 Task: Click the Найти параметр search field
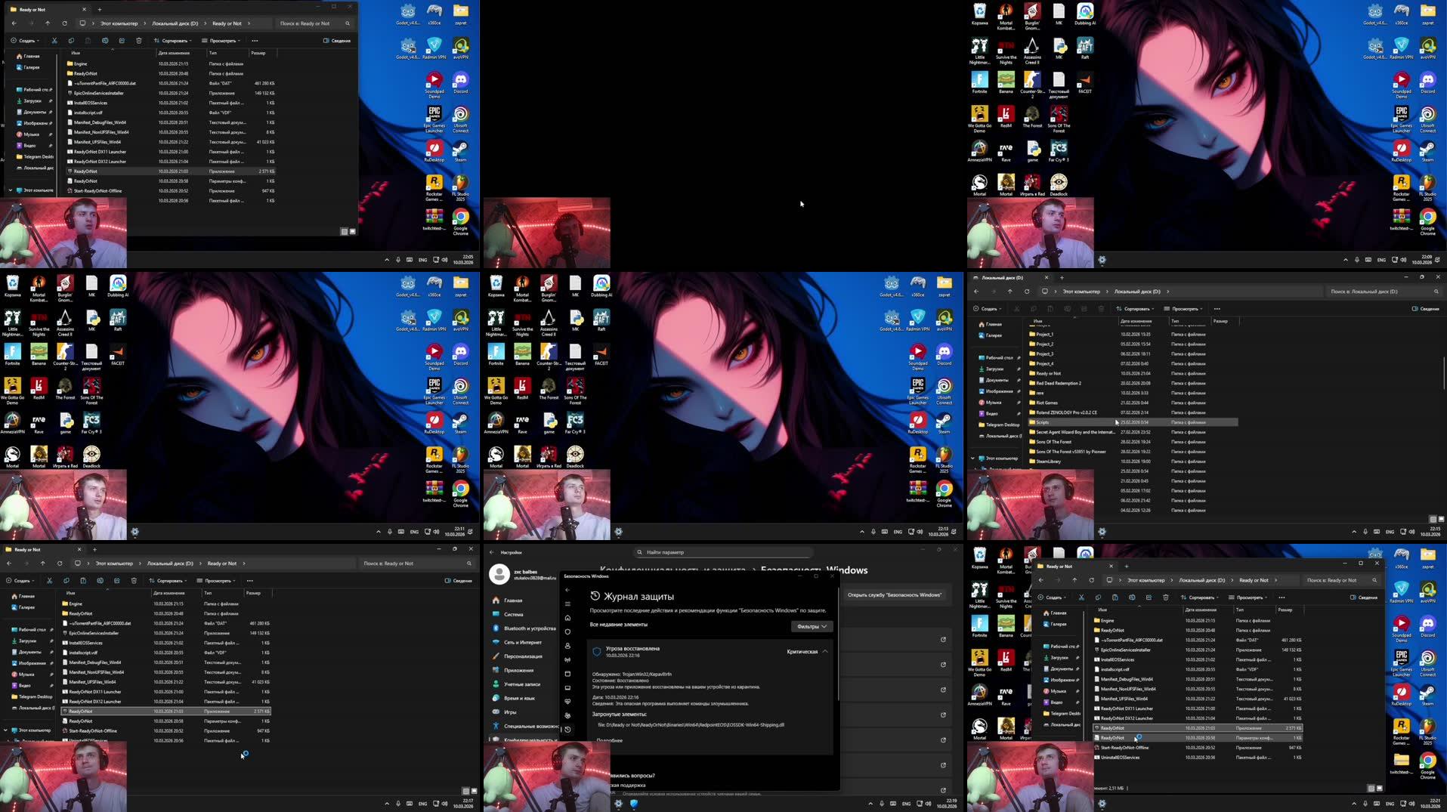coord(722,552)
